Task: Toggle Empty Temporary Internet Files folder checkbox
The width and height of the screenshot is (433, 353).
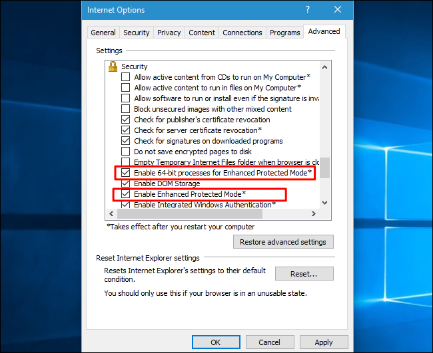Action: click(126, 162)
